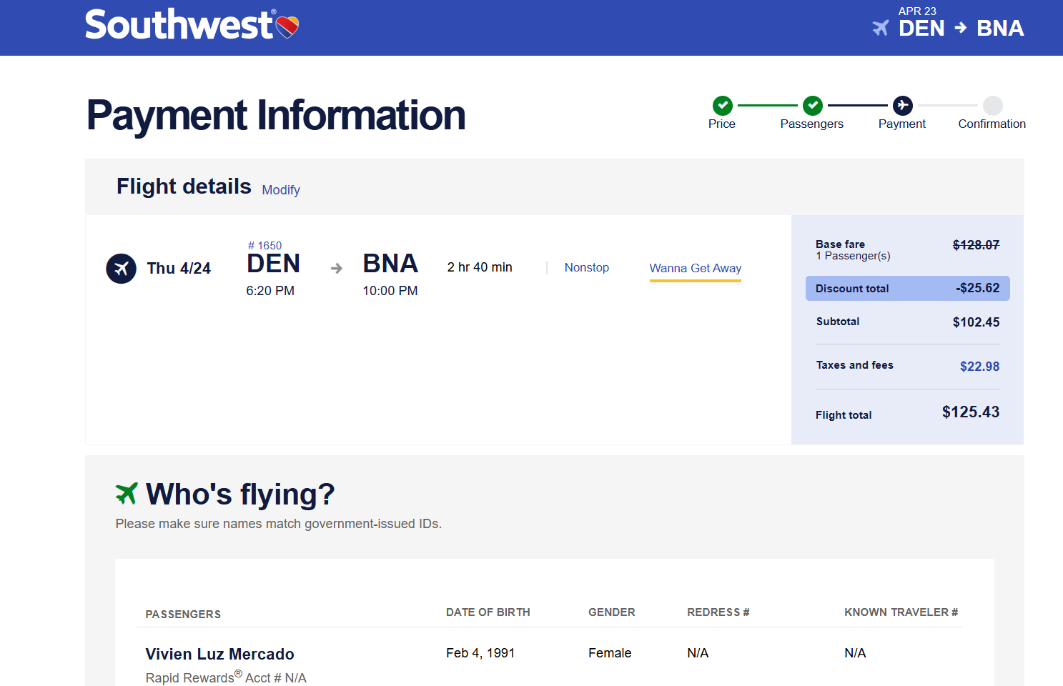Click the Southwest wordmark text
1063x686 pixels.
pyautogui.click(x=179, y=25)
